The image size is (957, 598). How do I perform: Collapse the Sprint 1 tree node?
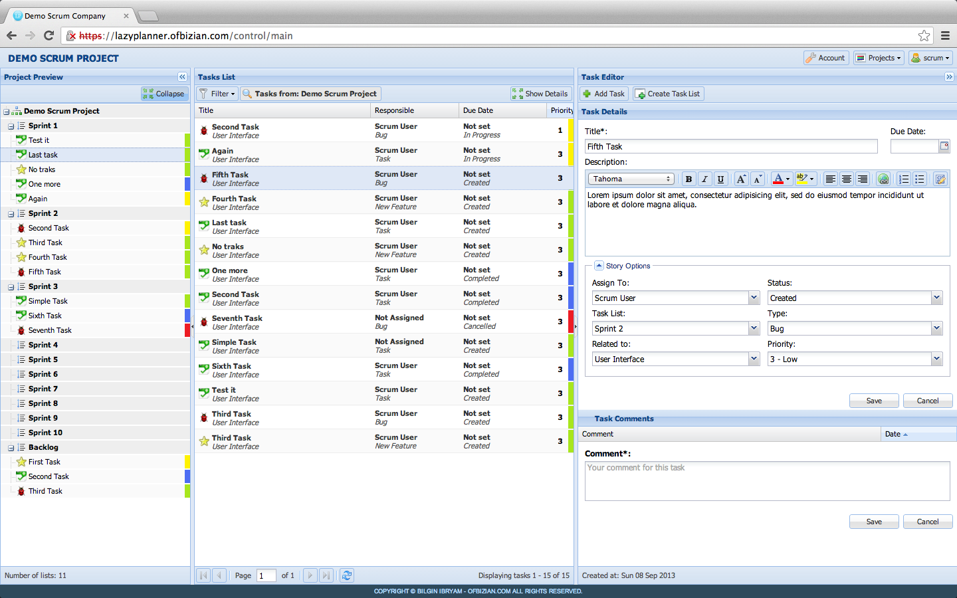11,126
